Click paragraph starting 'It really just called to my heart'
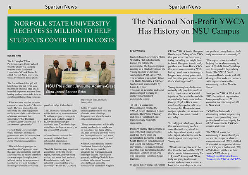The width and height of the screenshot is (248, 175). click(185, 132)
